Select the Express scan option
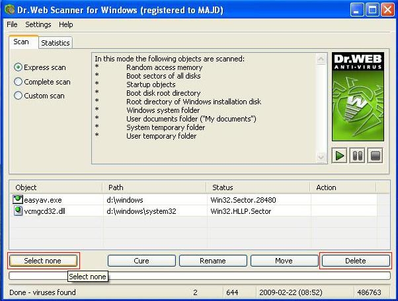Viewport: 398px width, 301px height. click(x=40, y=67)
